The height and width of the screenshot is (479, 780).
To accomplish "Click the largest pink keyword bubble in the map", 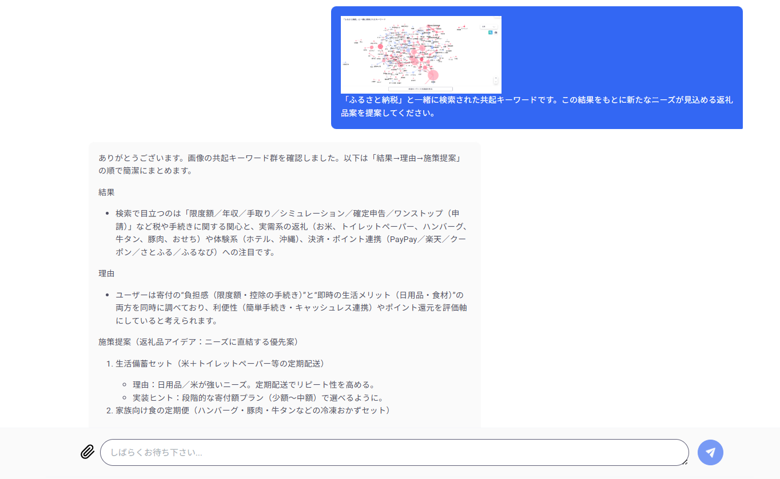I will tap(433, 75).
